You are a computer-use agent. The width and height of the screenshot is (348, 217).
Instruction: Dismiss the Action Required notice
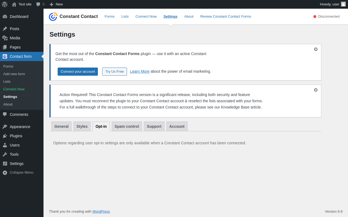(316, 90)
